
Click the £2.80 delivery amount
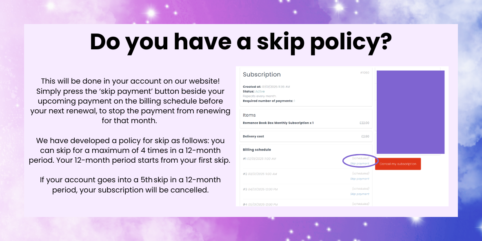[365, 137]
